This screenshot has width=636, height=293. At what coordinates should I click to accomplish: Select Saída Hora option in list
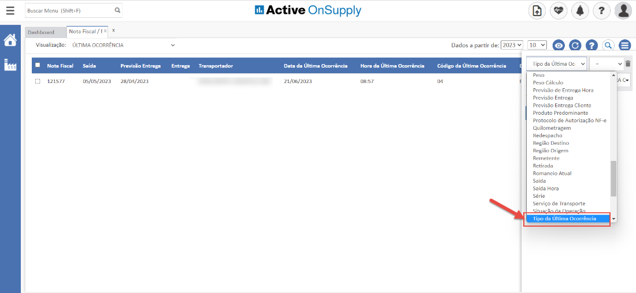pyautogui.click(x=568, y=189)
